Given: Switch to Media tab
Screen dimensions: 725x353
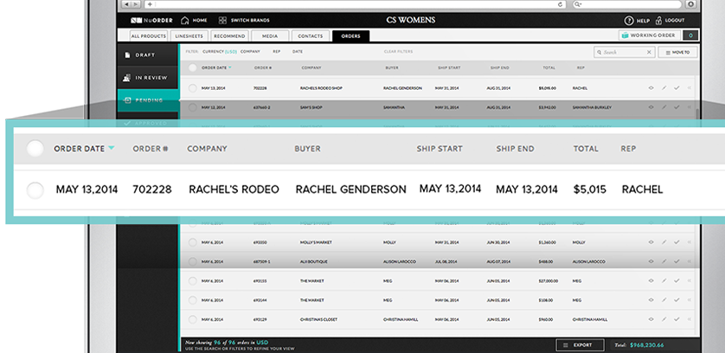Looking at the screenshot, I should [270, 36].
